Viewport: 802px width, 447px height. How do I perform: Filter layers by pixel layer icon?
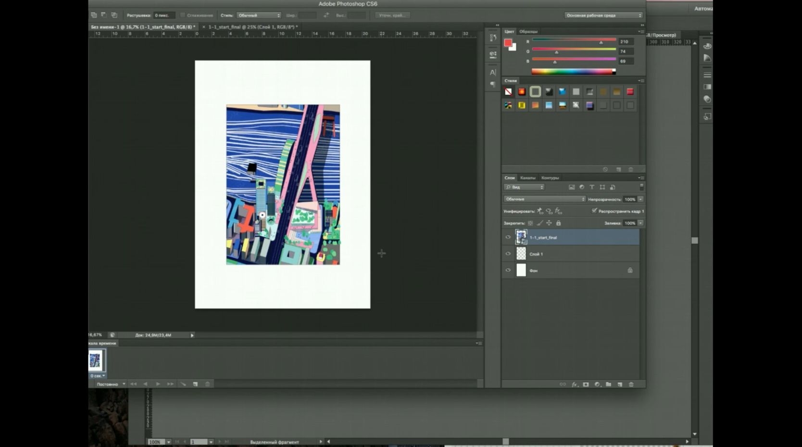pos(572,187)
